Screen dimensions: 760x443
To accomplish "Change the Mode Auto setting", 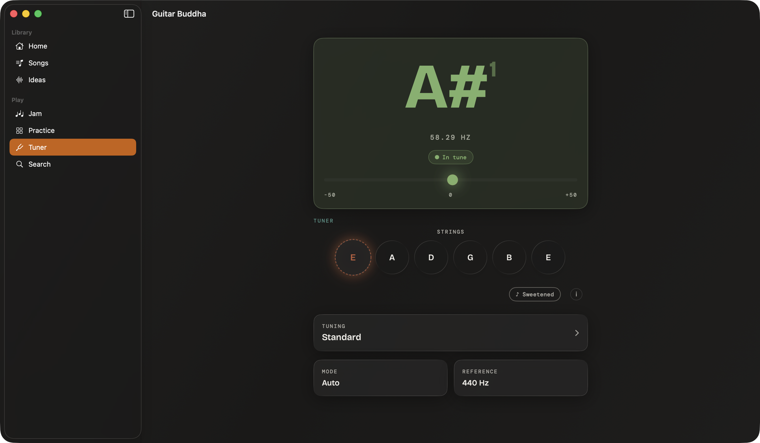I will pos(380,378).
